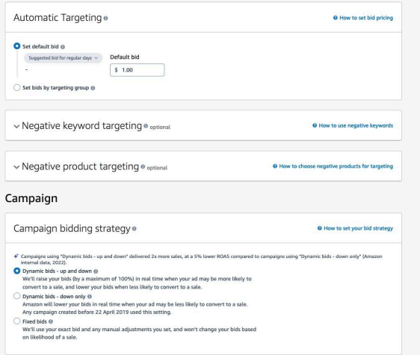Click info icon next to Dynamic bids - up and down

click(96, 271)
